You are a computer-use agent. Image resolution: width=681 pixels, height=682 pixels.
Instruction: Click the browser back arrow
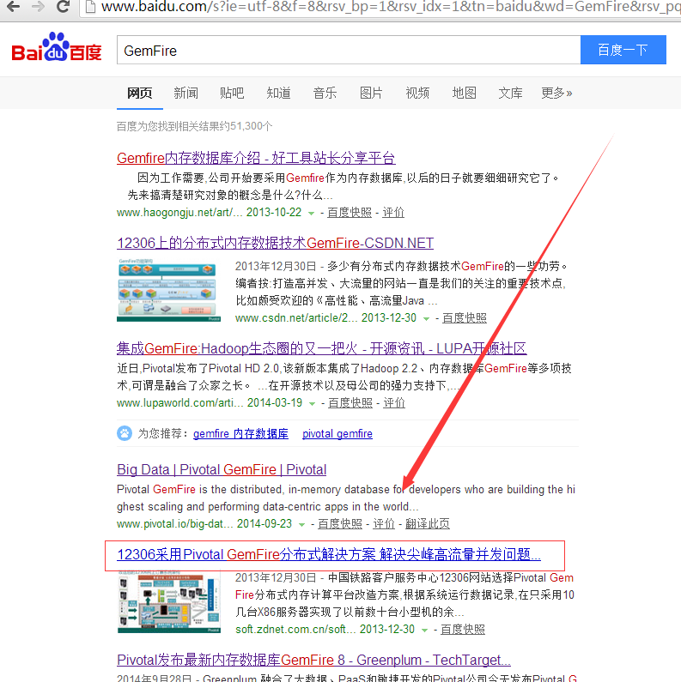(14, 7)
